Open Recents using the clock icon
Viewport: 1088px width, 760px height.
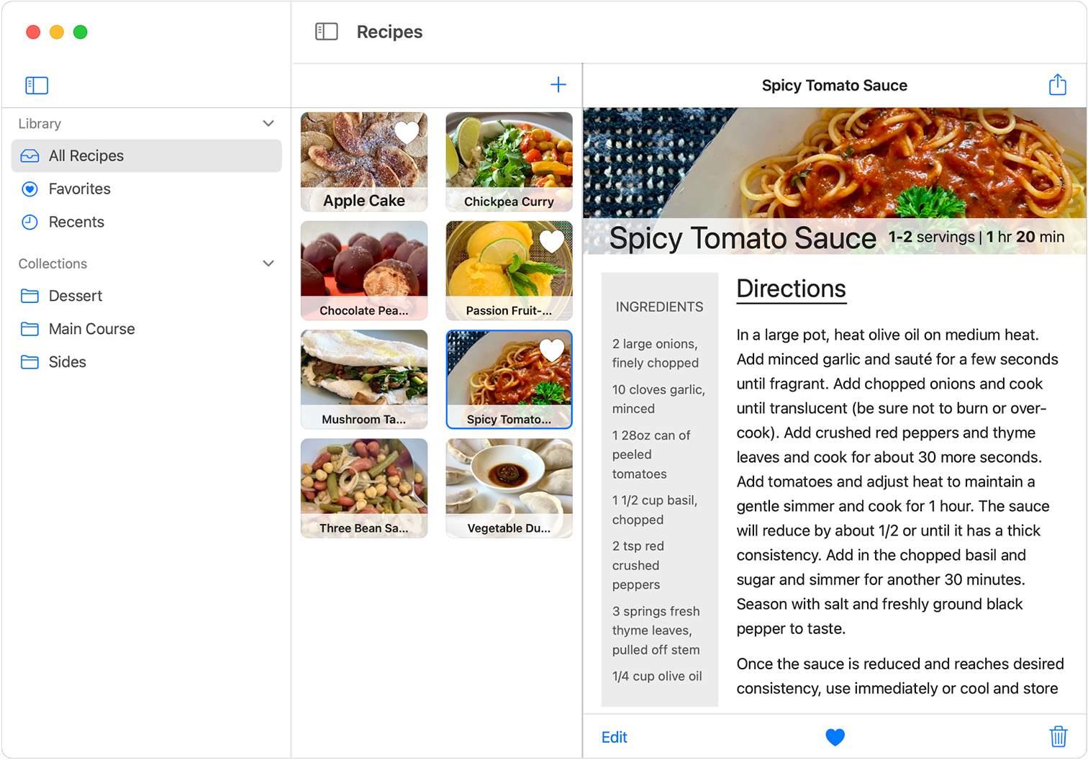point(29,222)
